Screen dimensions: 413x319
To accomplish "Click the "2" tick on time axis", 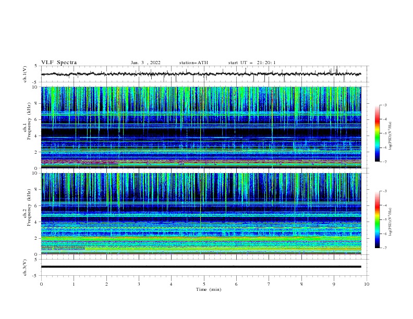I will [x=106, y=284].
